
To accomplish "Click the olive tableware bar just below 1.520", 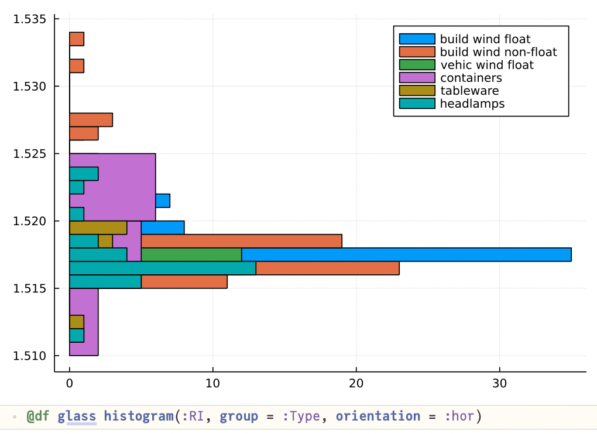I will pyautogui.click(x=98, y=228).
